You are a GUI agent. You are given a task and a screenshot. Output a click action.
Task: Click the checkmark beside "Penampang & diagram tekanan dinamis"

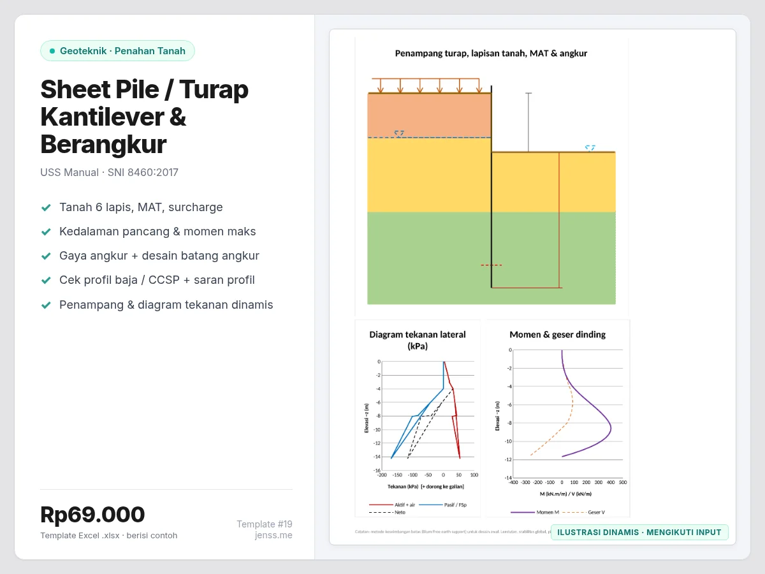tap(46, 305)
